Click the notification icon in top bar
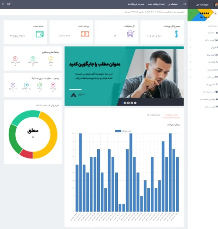Viewport: 218px width, 229px height. [x=9, y=4]
